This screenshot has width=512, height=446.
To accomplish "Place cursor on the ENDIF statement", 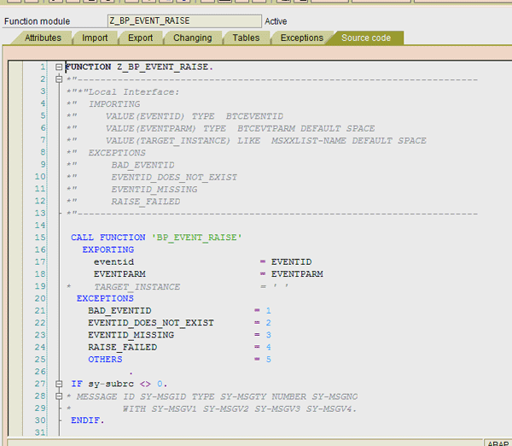I will tap(87, 420).
